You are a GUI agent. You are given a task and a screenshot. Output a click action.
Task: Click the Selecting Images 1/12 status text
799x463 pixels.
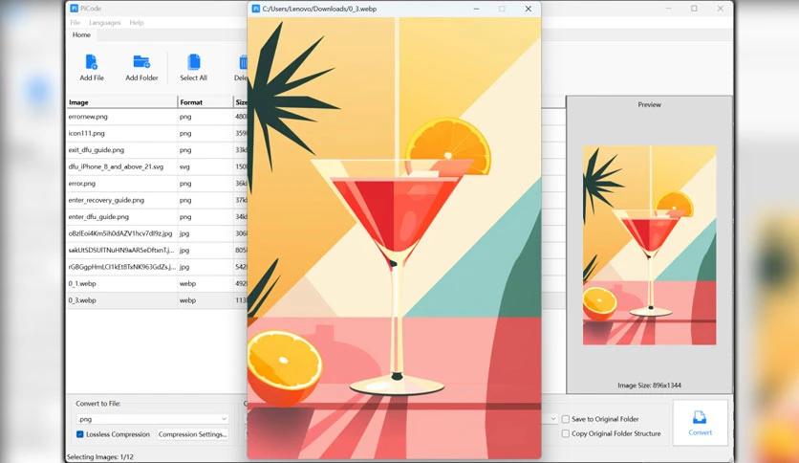(100, 457)
